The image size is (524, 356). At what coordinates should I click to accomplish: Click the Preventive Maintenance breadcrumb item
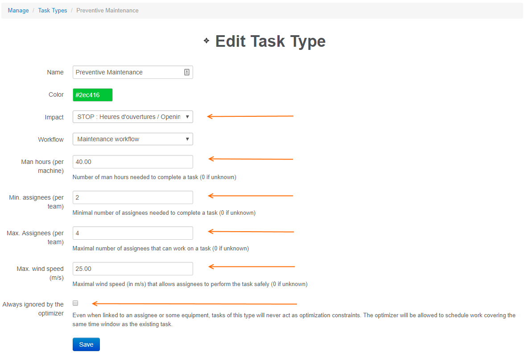pos(107,10)
